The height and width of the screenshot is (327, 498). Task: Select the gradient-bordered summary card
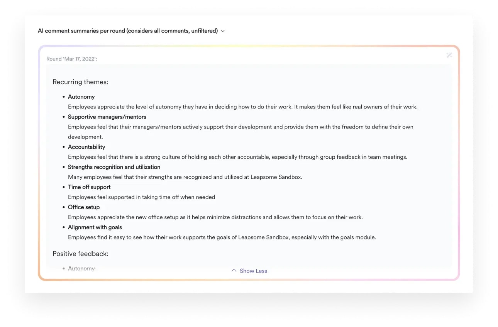[x=249, y=162]
